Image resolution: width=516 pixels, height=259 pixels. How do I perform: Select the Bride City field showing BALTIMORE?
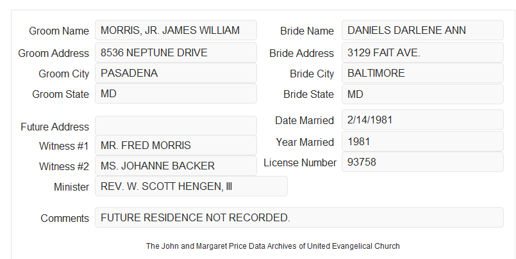(x=422, y=73)
